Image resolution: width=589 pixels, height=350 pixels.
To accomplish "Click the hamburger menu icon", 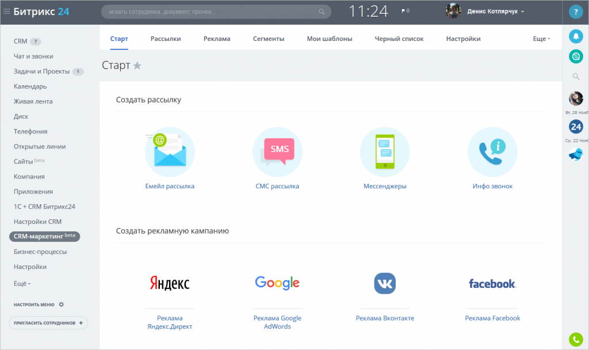I will (6, 12).
